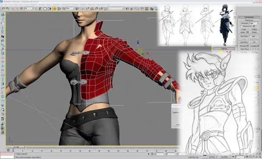Open MSmooth settings box
The image size is (262, 159).
(248, 46)
